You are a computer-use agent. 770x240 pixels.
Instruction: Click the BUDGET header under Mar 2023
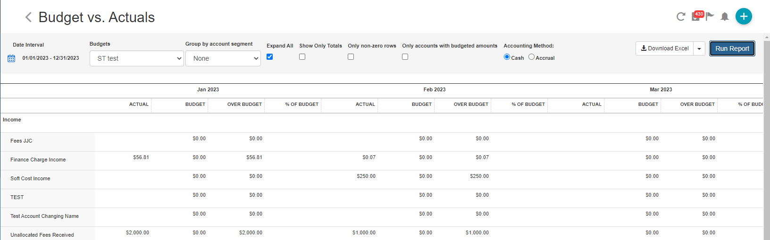[x=648, y=104]
